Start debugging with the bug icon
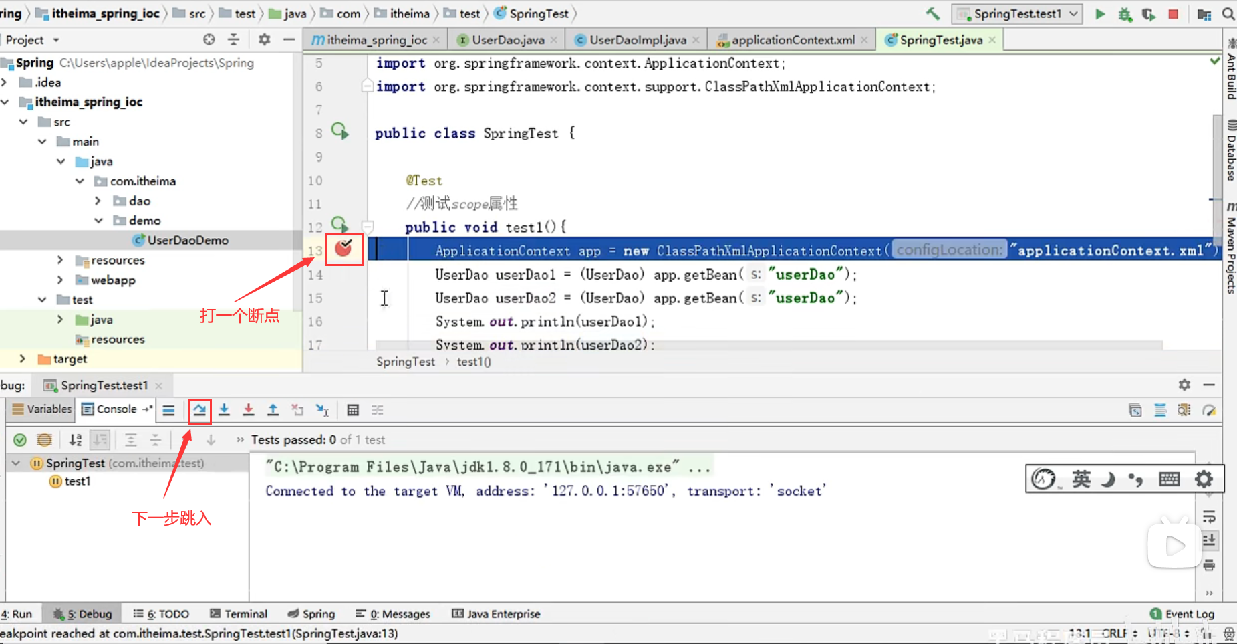 point(1125,14)
